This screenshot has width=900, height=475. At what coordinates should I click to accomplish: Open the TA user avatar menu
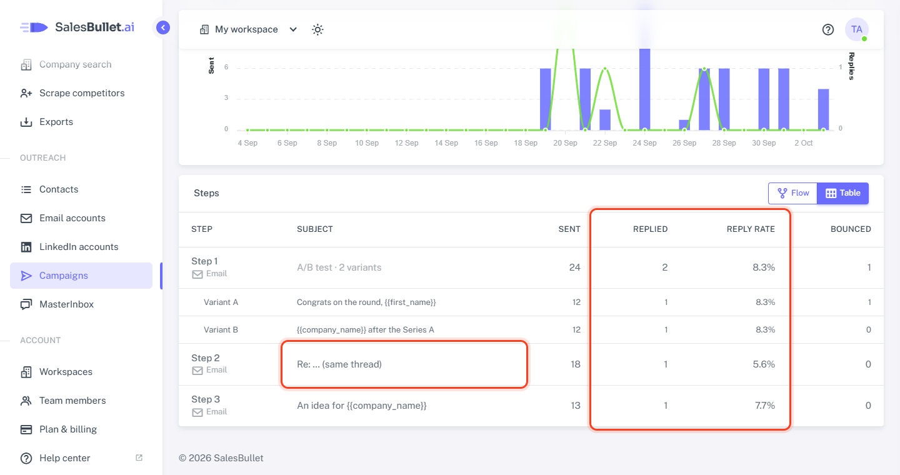(857, 29)
